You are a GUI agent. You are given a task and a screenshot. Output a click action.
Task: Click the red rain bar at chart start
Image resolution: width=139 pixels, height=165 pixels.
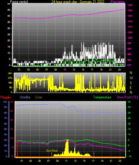coord(17,149)
